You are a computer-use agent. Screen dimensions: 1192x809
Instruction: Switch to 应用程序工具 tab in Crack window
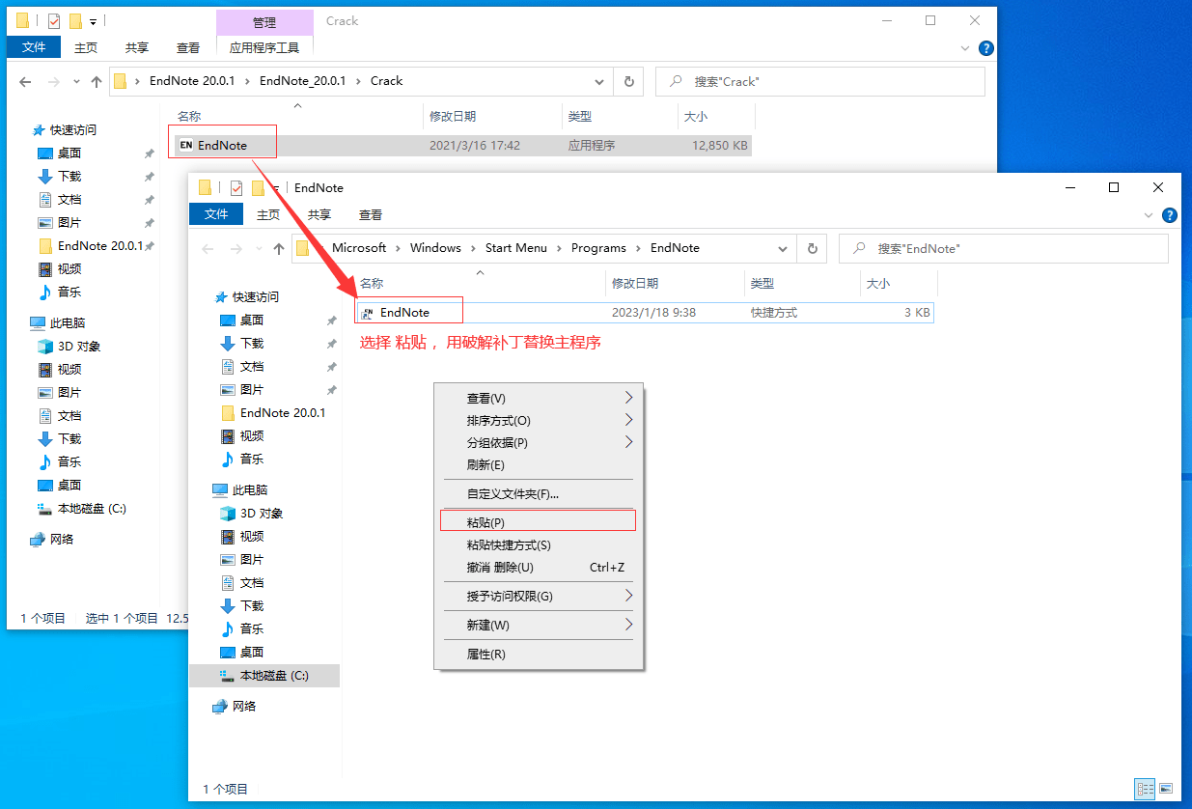click(x=264, y=47)
